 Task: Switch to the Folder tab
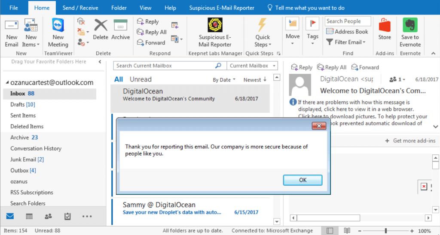coord(119,8)
